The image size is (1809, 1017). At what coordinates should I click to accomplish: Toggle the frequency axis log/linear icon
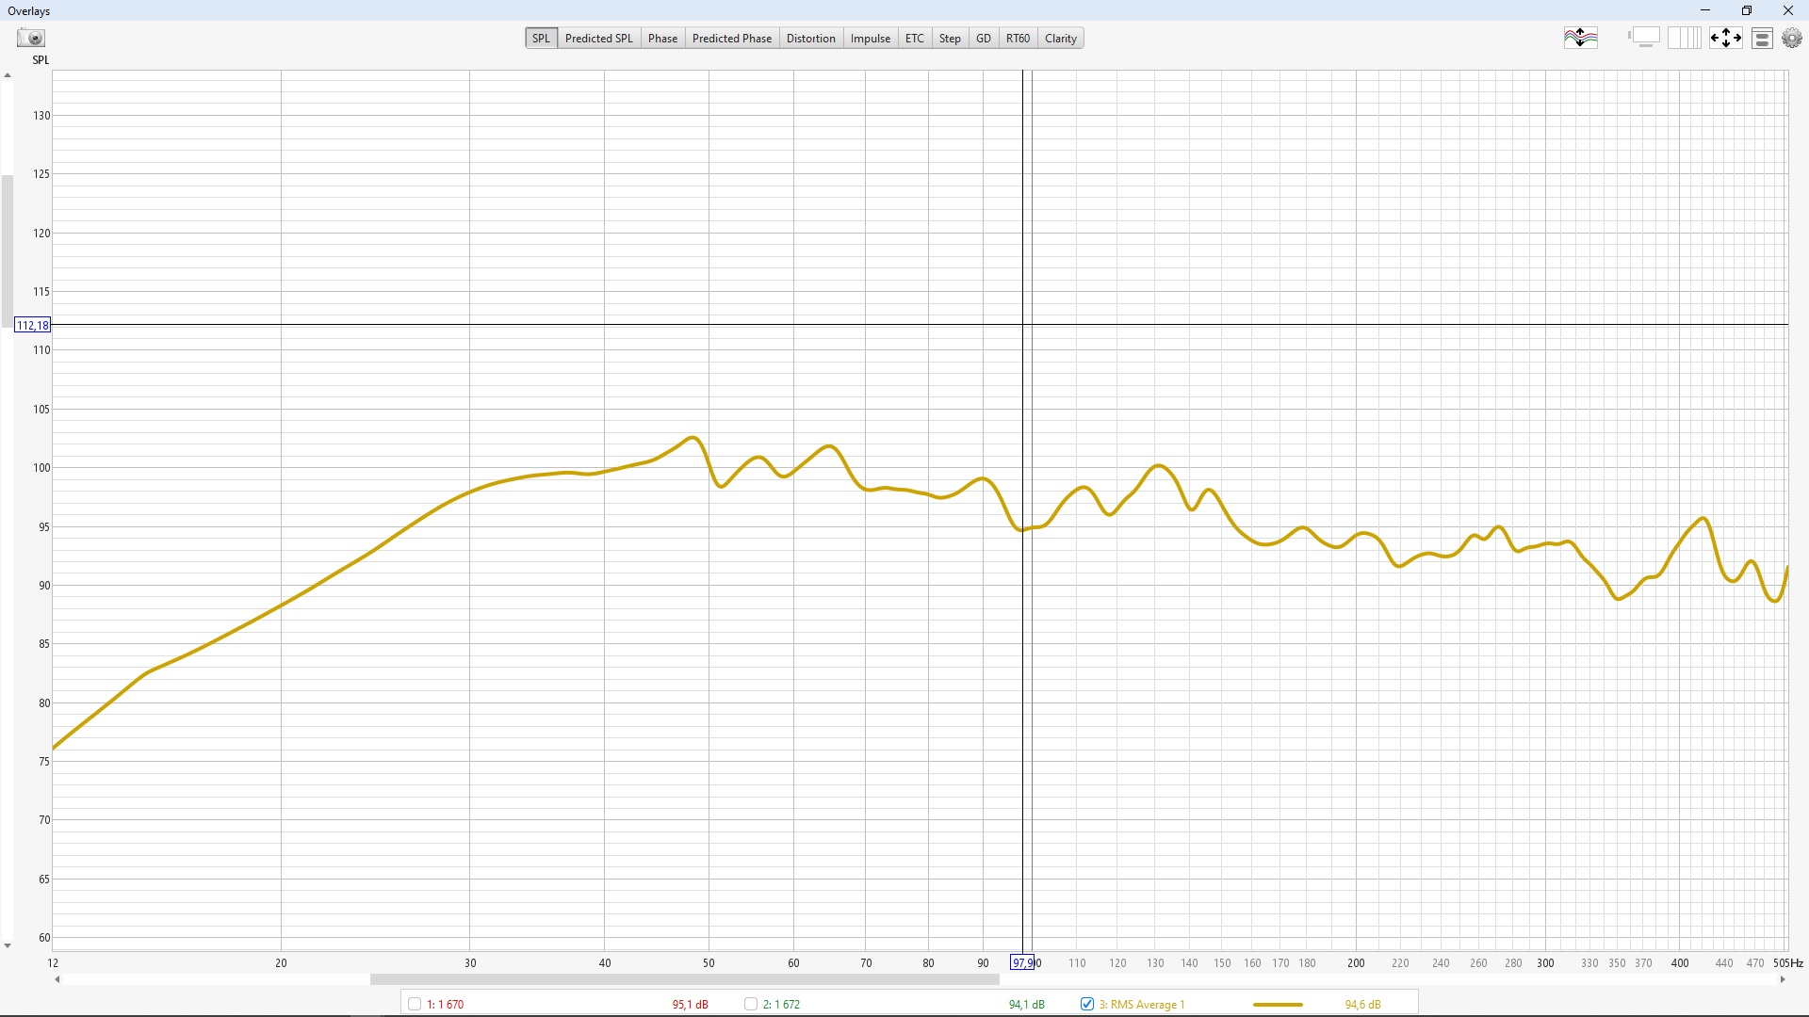(1685, 38)
